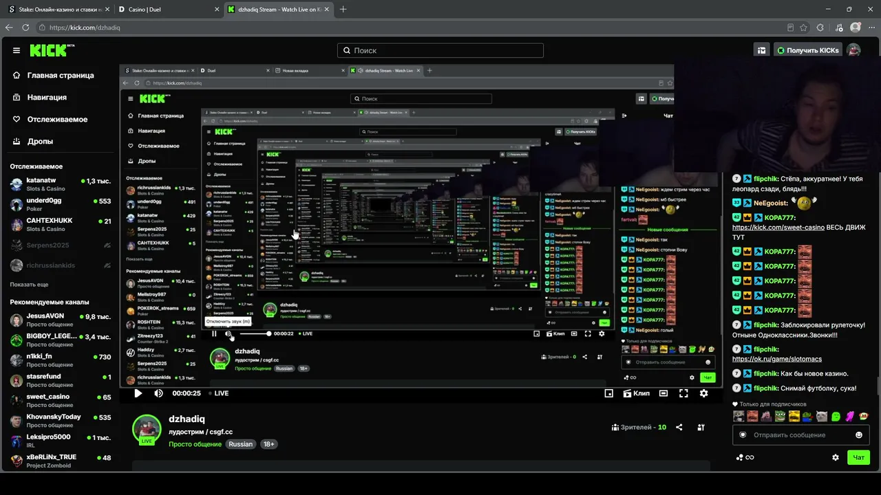The height and width of the screenshot is (495, 881).
Task: Open recommended channel Leksipro5000
Action: (x=61, y=440)
